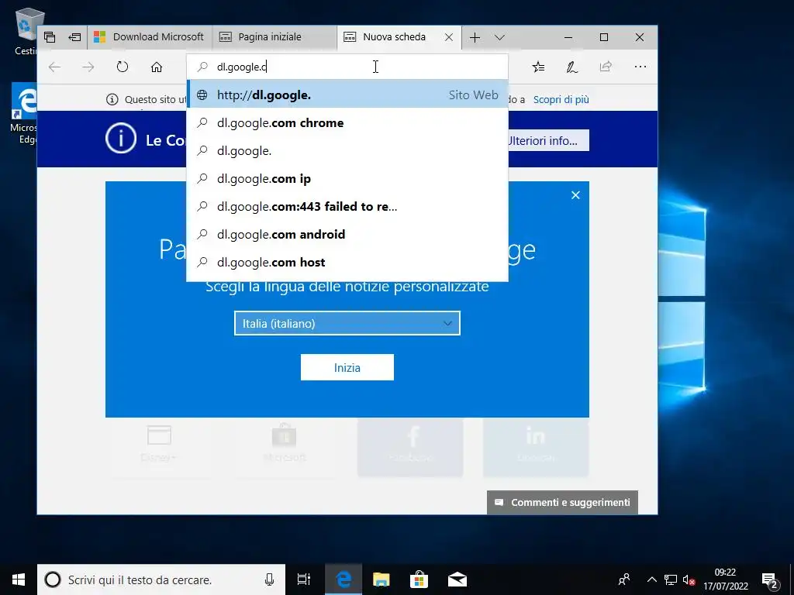794x595 pixels.
Task: Open the Italia (italiano) language dropdown
Action: (347, 323)
